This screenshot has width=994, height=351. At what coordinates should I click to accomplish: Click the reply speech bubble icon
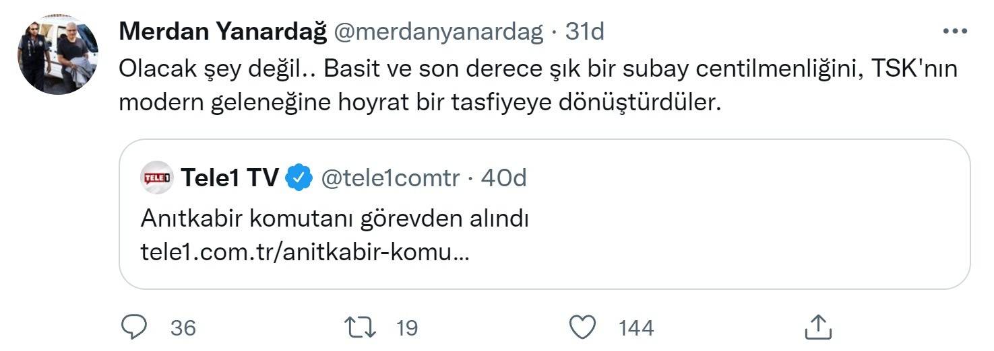click(134, 327)
